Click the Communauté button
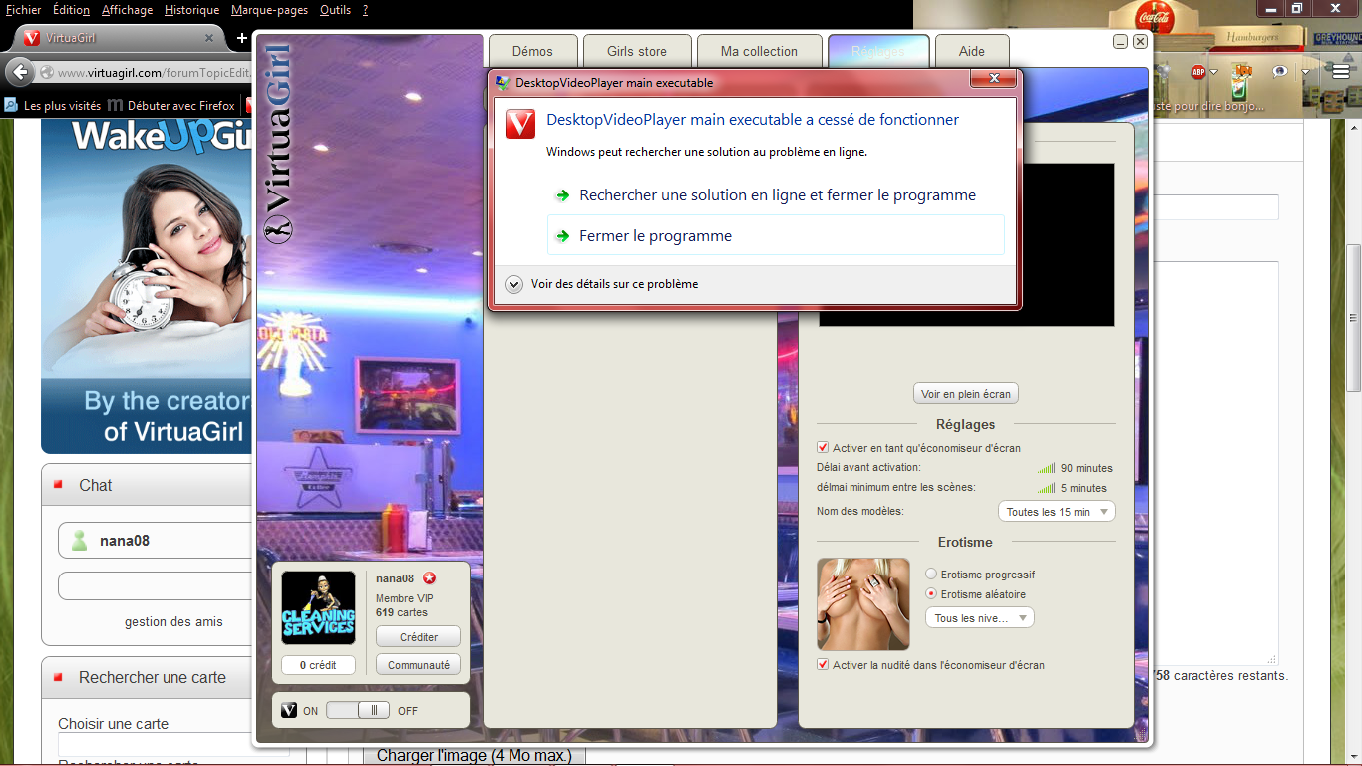 click(x=419, y=665)
